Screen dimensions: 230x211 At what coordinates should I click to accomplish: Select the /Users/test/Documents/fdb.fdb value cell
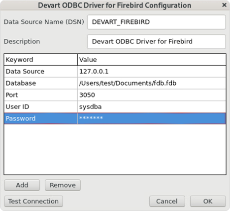point(152,83)
